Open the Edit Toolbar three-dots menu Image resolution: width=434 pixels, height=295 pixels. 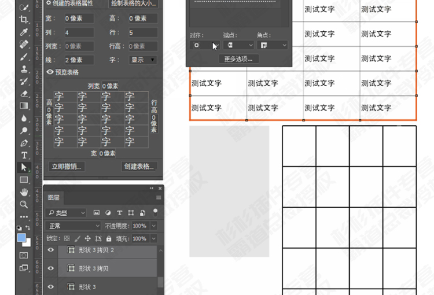pyautogui.click(x=24, y=217)
